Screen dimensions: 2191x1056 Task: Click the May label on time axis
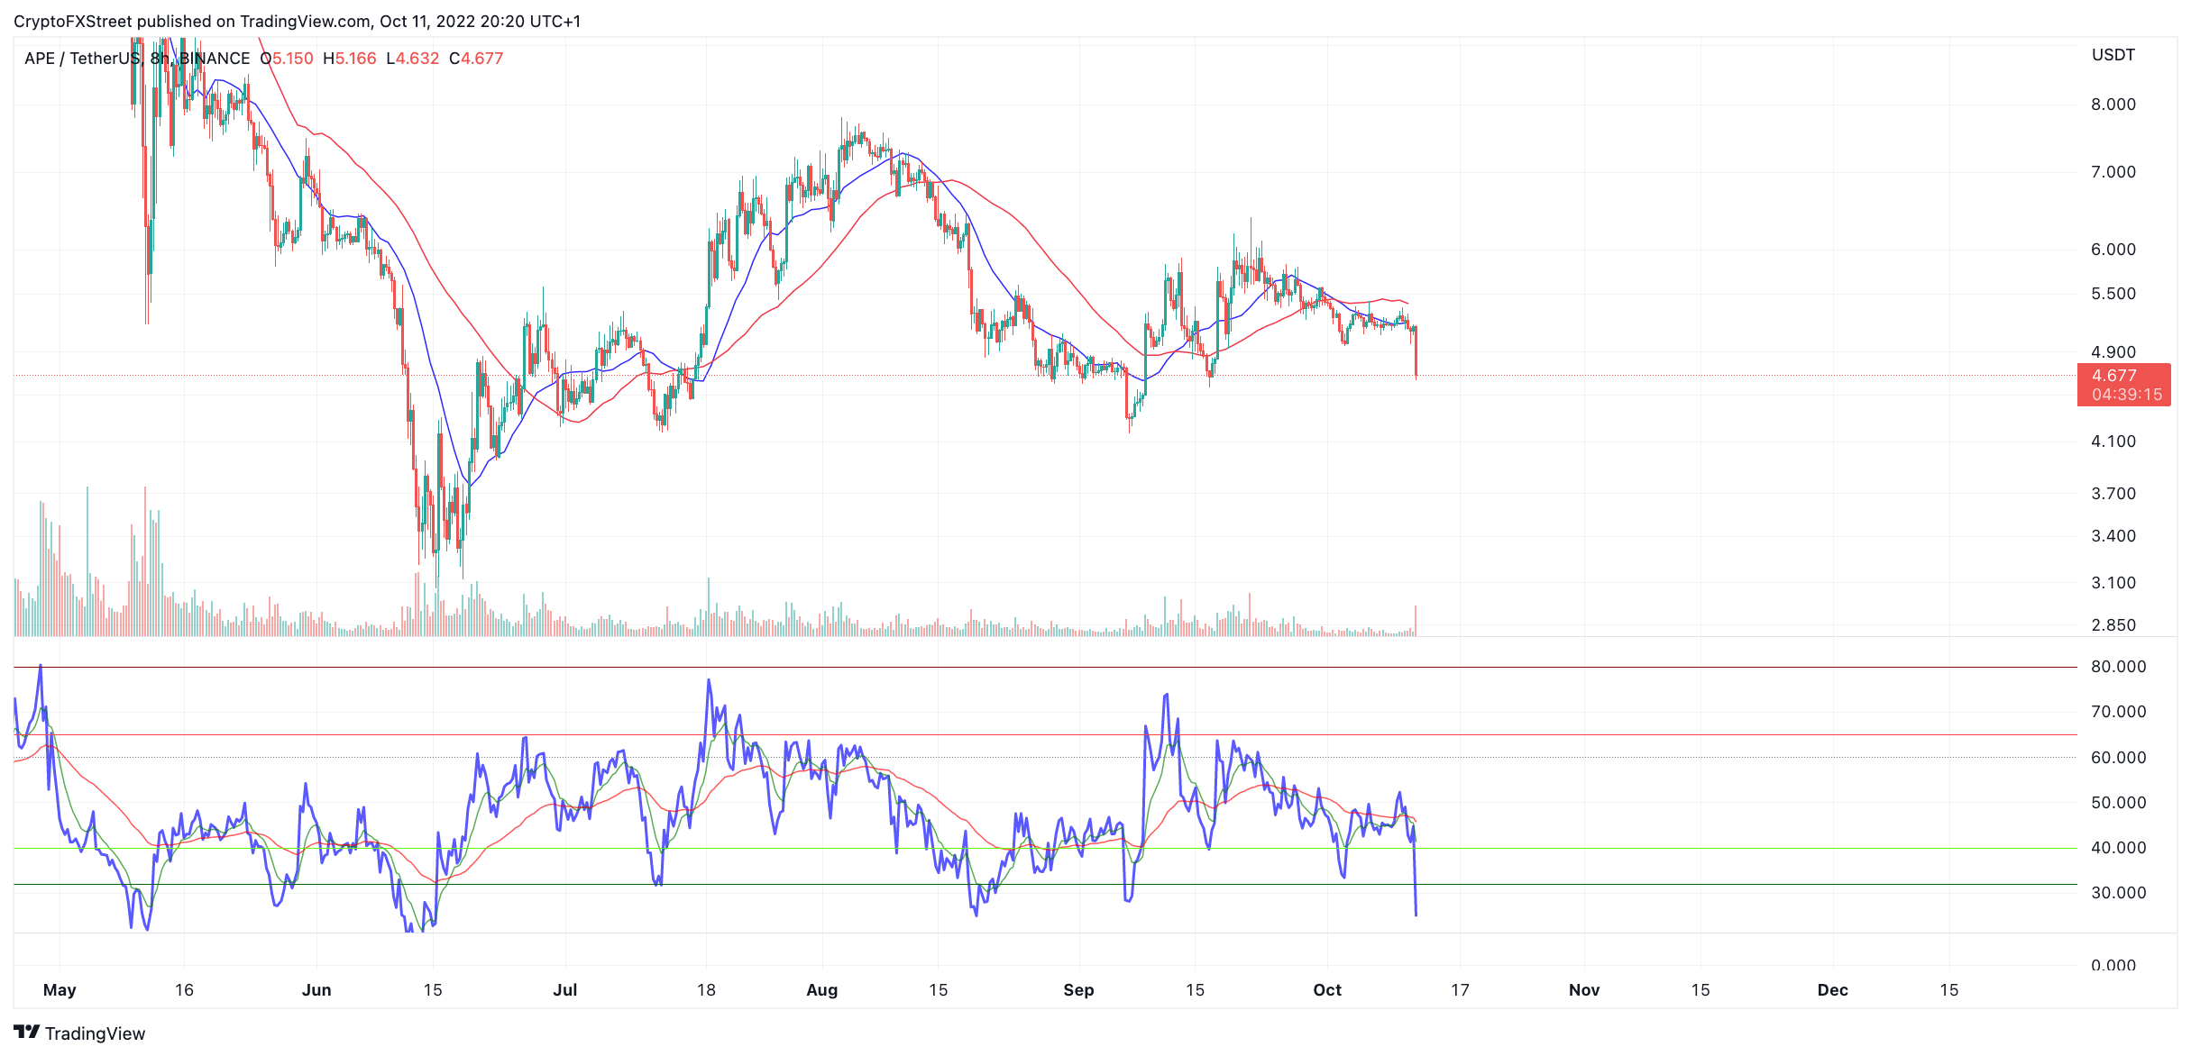(x=60, y=990)
